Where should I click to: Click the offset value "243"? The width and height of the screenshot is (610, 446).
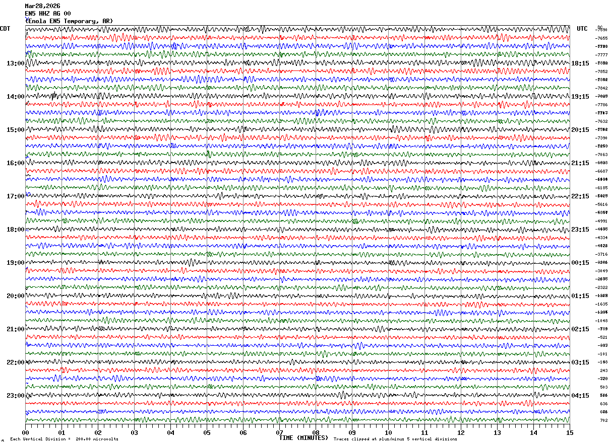tap(603, 370)
